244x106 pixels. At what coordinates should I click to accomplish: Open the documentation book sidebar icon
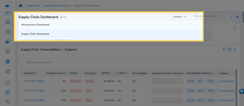coord(8,71)
